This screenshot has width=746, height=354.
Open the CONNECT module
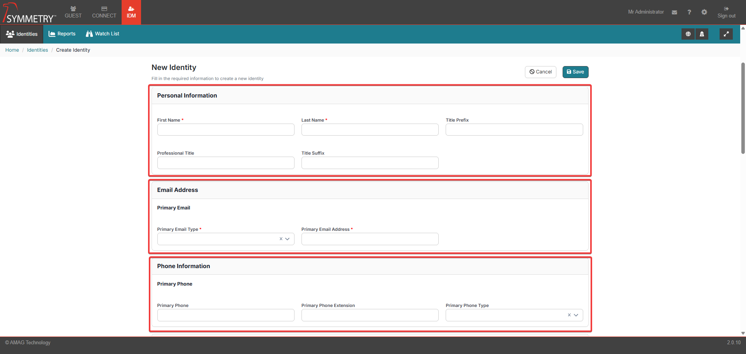point(104,12)
